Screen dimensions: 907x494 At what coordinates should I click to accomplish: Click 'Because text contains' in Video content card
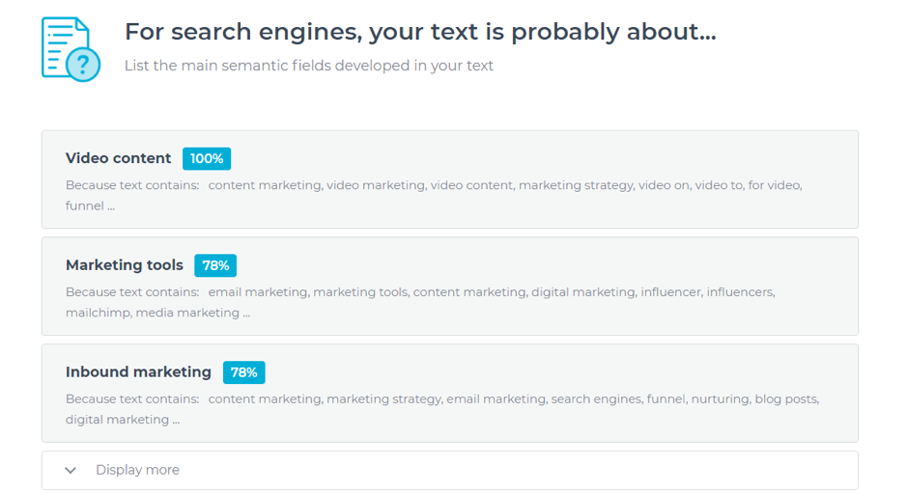pos(132,185)
